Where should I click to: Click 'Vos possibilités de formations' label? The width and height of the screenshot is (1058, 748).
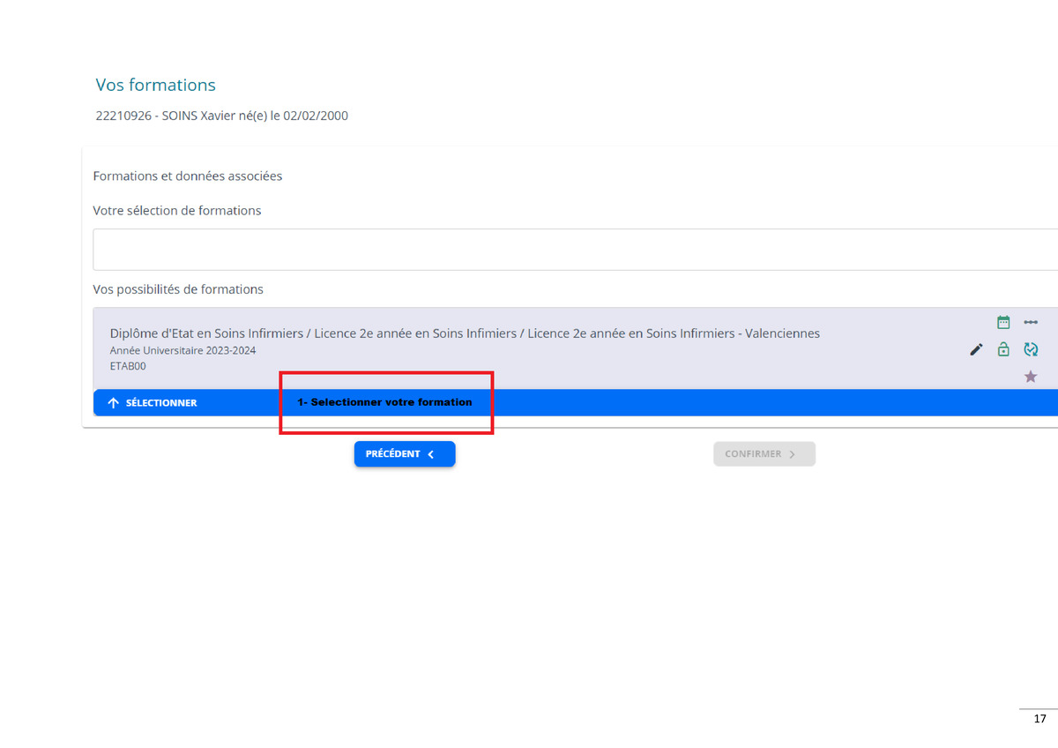pos(178,289)
